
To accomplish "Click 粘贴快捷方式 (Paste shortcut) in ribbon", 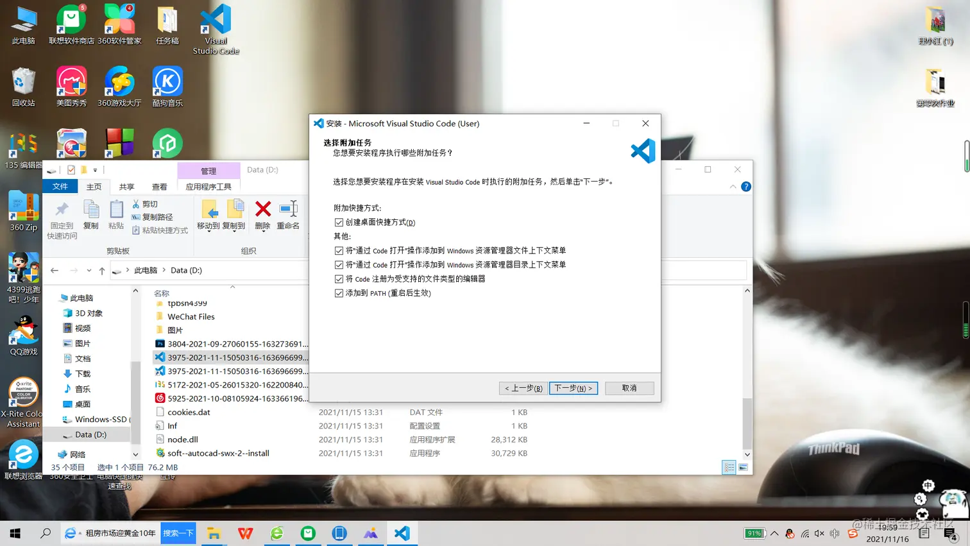I will tap(160, 230).
